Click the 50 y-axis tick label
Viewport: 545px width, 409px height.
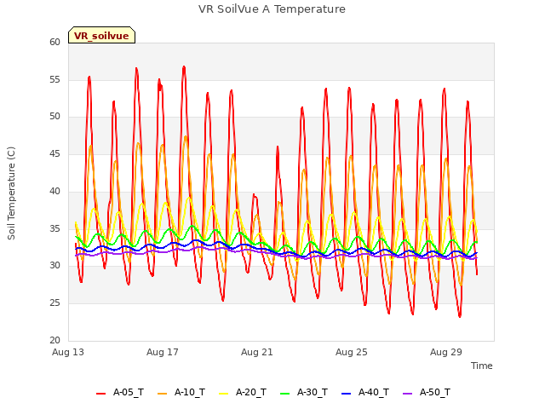[x=54, y=117]
